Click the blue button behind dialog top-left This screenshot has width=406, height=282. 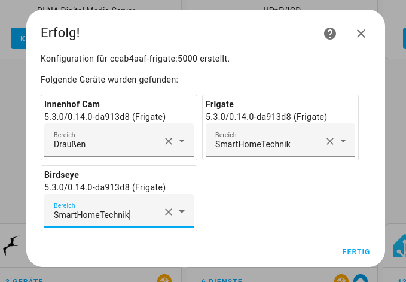[18, 38]
